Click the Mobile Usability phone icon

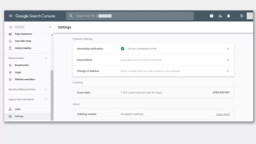point(10,48)
